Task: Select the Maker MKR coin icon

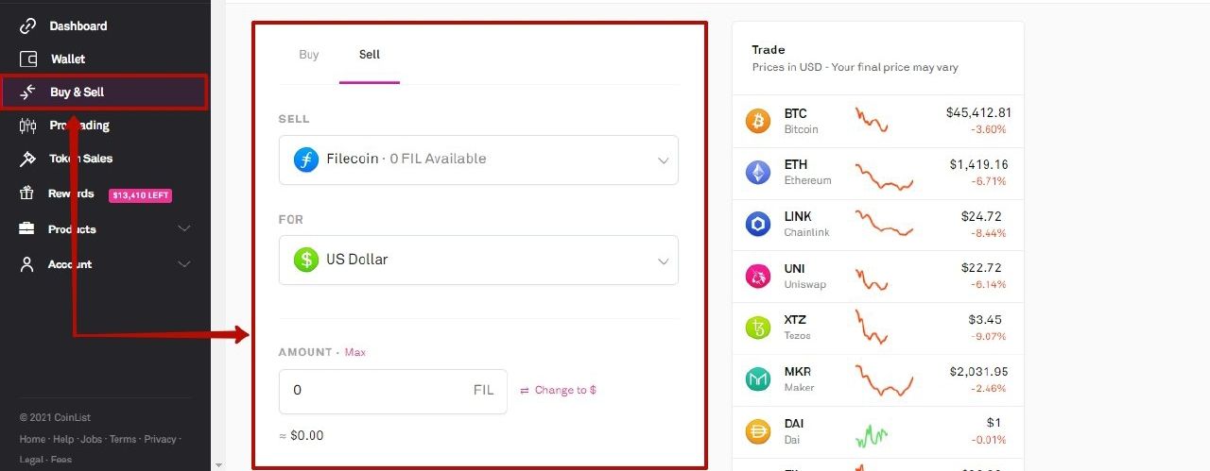Action: [758, 379]
